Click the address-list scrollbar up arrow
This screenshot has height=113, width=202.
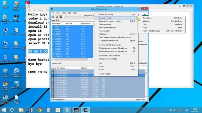146,71
